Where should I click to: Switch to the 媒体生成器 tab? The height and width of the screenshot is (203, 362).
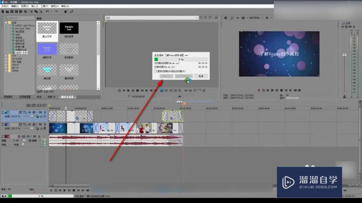coord(67,97)
